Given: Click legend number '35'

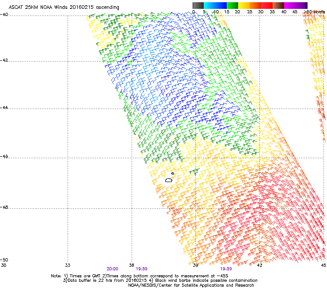Looking at the screenshot, I should click(272, 12).
